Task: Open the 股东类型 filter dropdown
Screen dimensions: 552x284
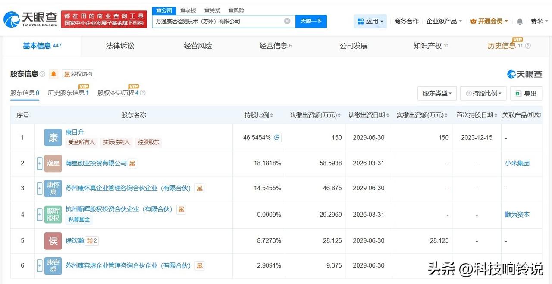Action: [x=437, y=93]
